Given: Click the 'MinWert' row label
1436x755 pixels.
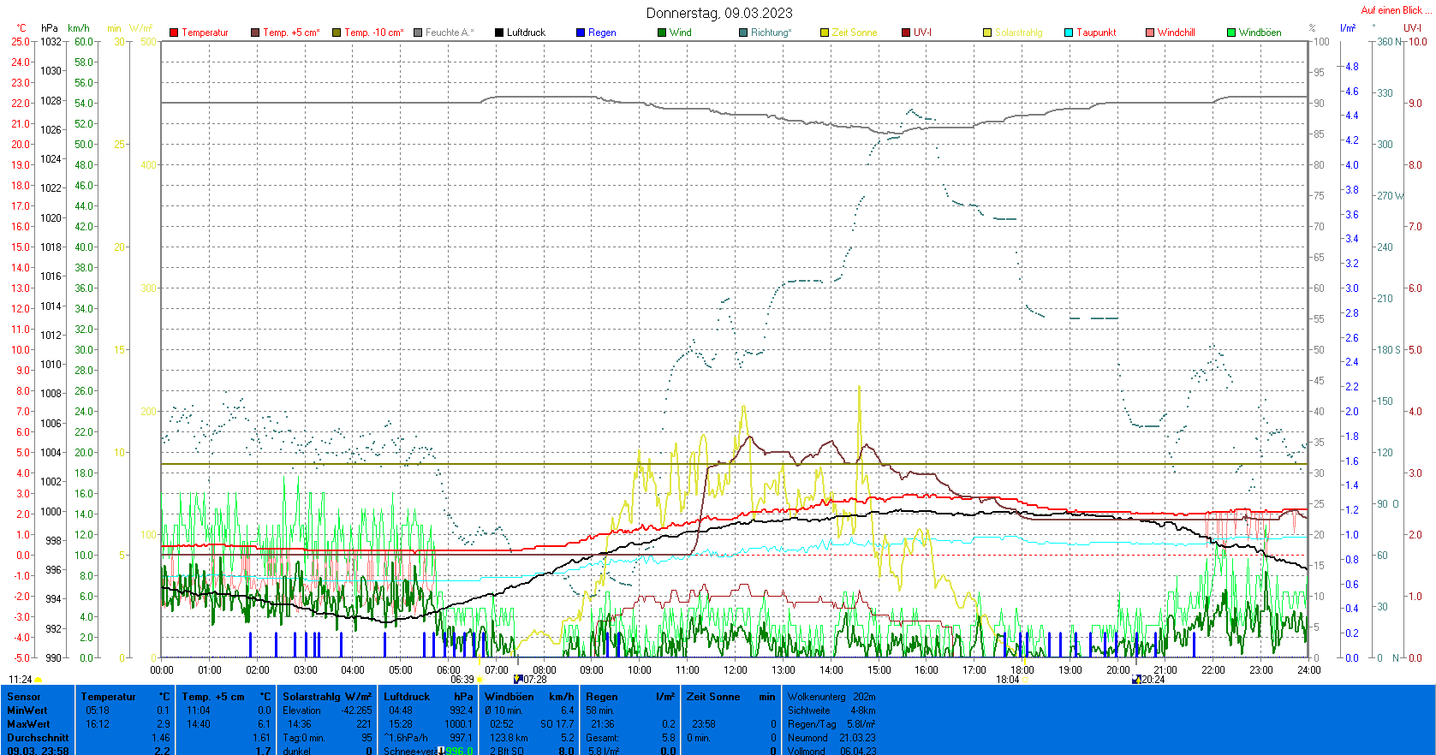Looking at the screenshot, I should 27,710.
